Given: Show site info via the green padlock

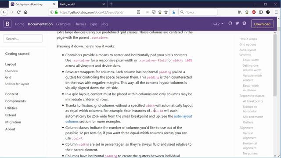Looking at the screenshot, I should (56, 12).
